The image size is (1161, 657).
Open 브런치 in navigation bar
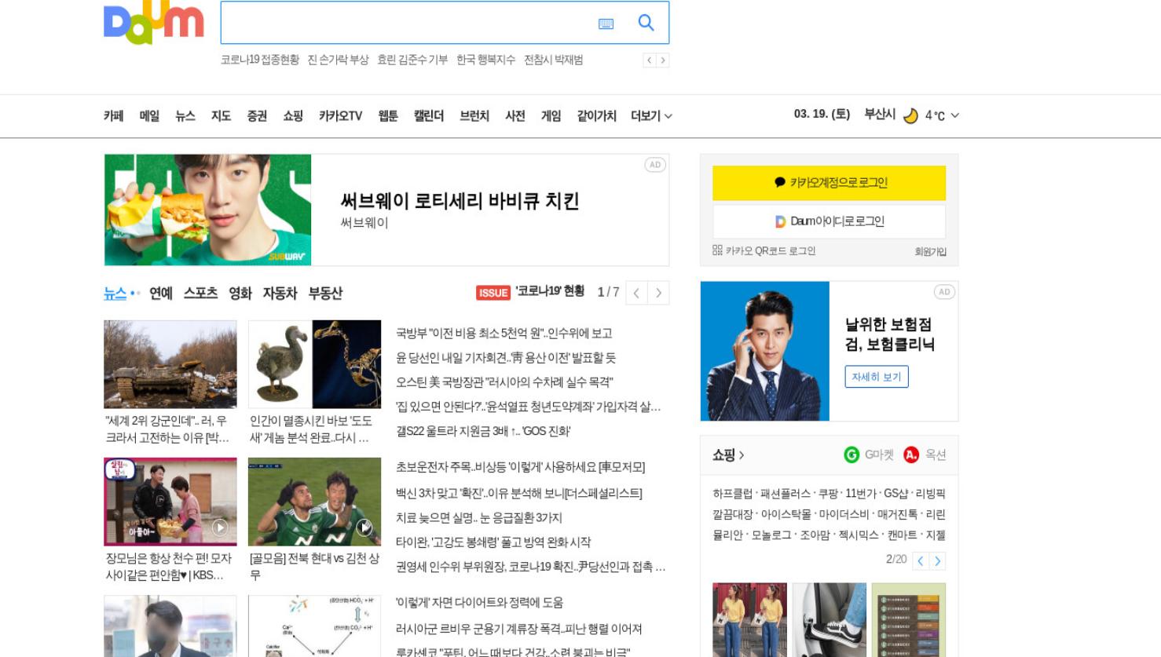(x=474, y=116)
